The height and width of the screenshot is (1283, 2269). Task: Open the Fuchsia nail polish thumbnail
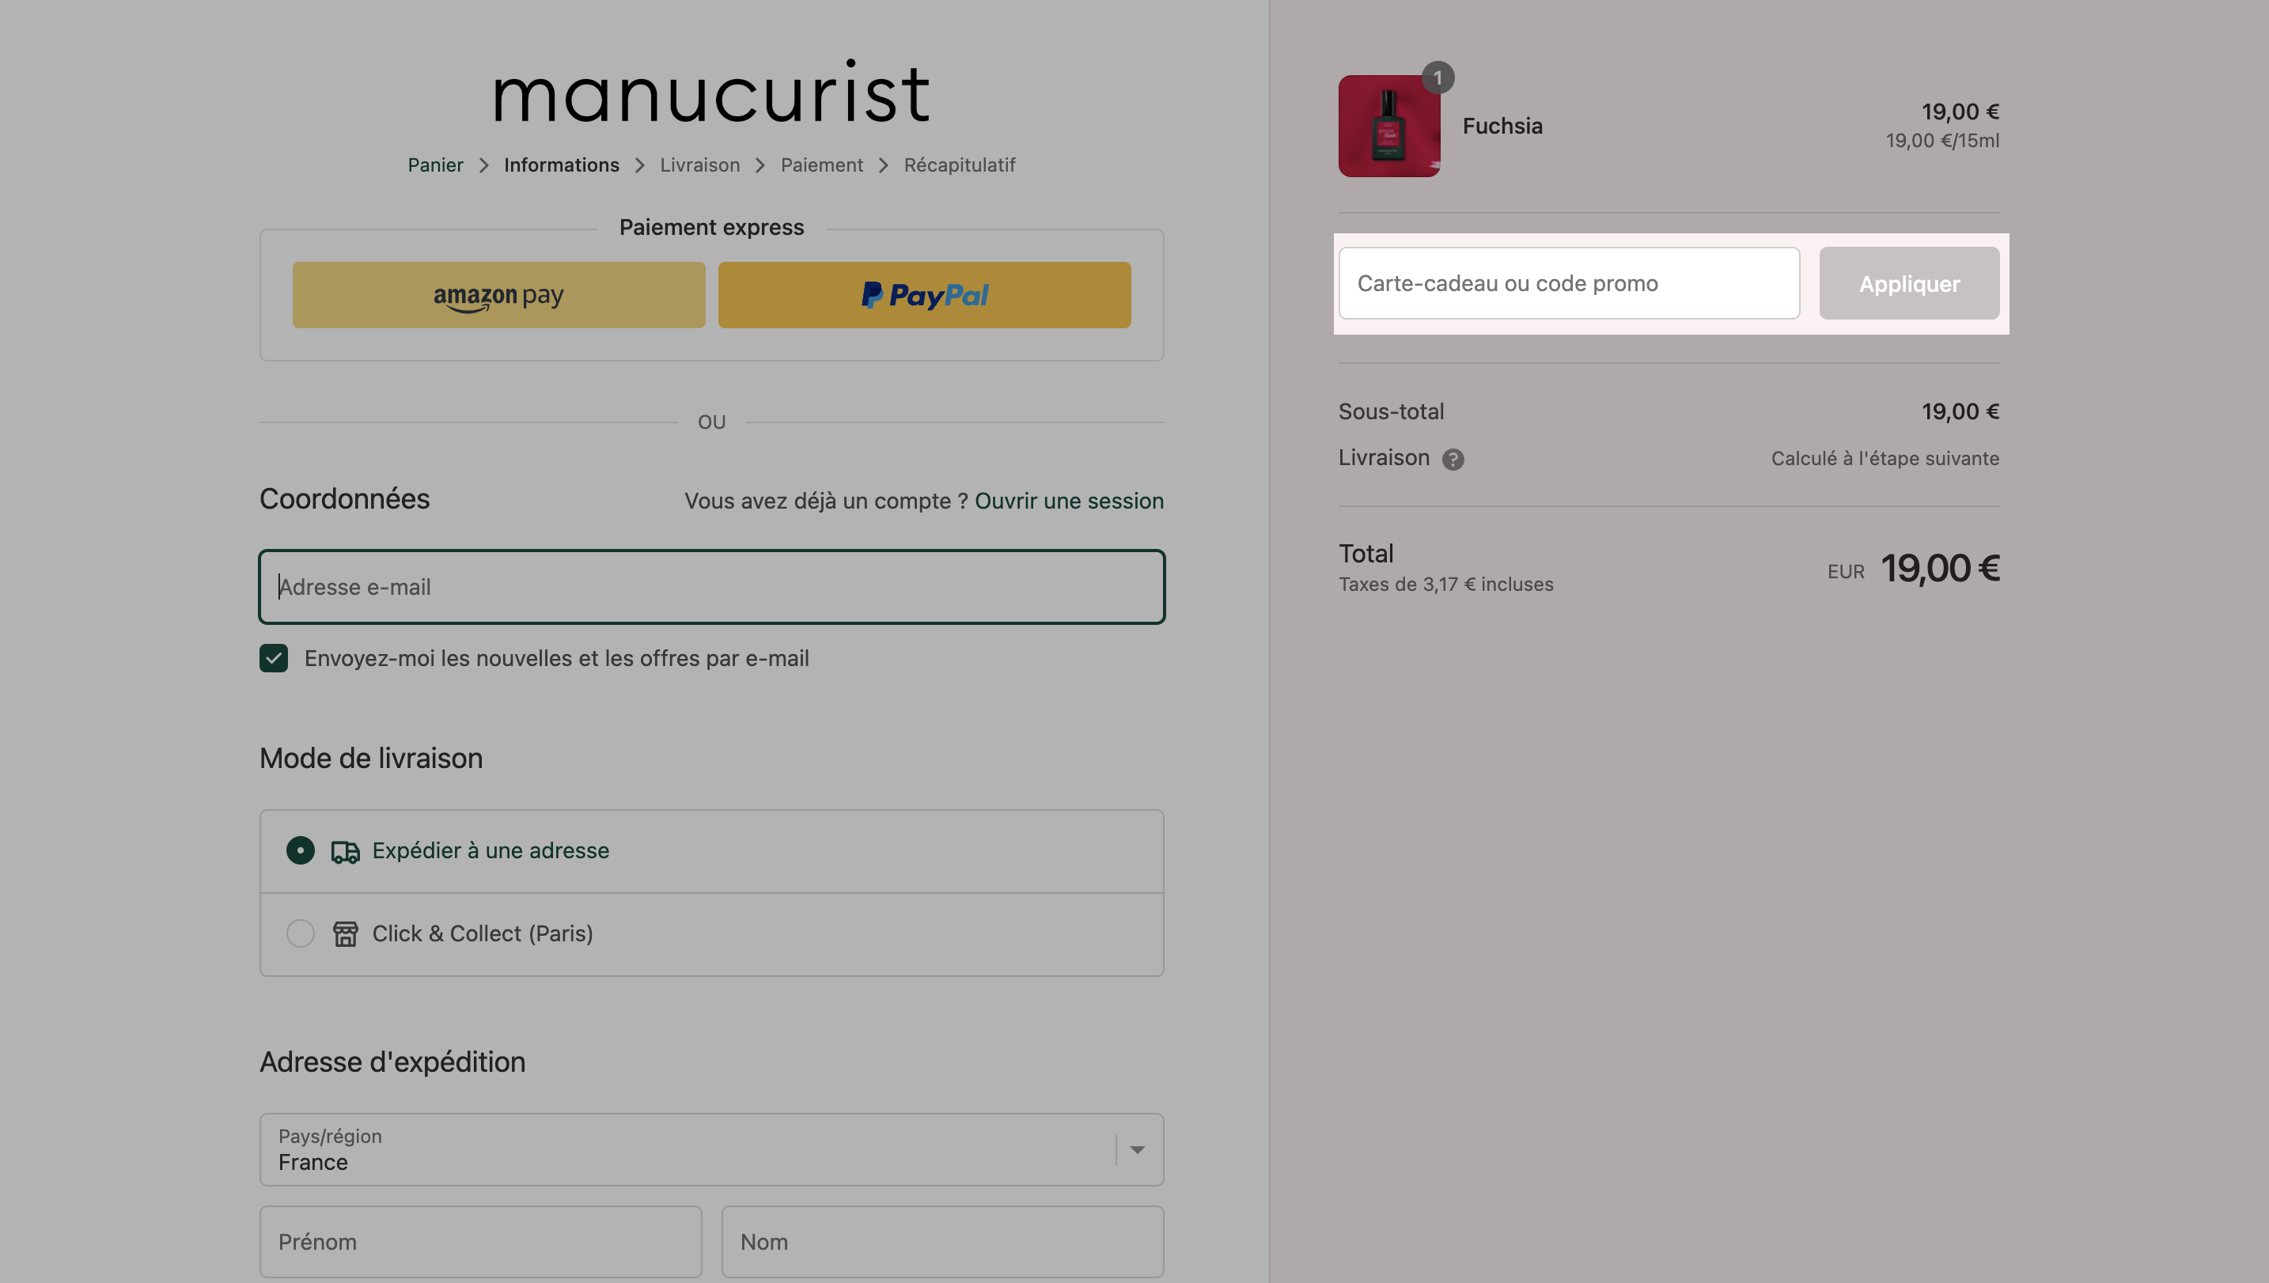1388,126
